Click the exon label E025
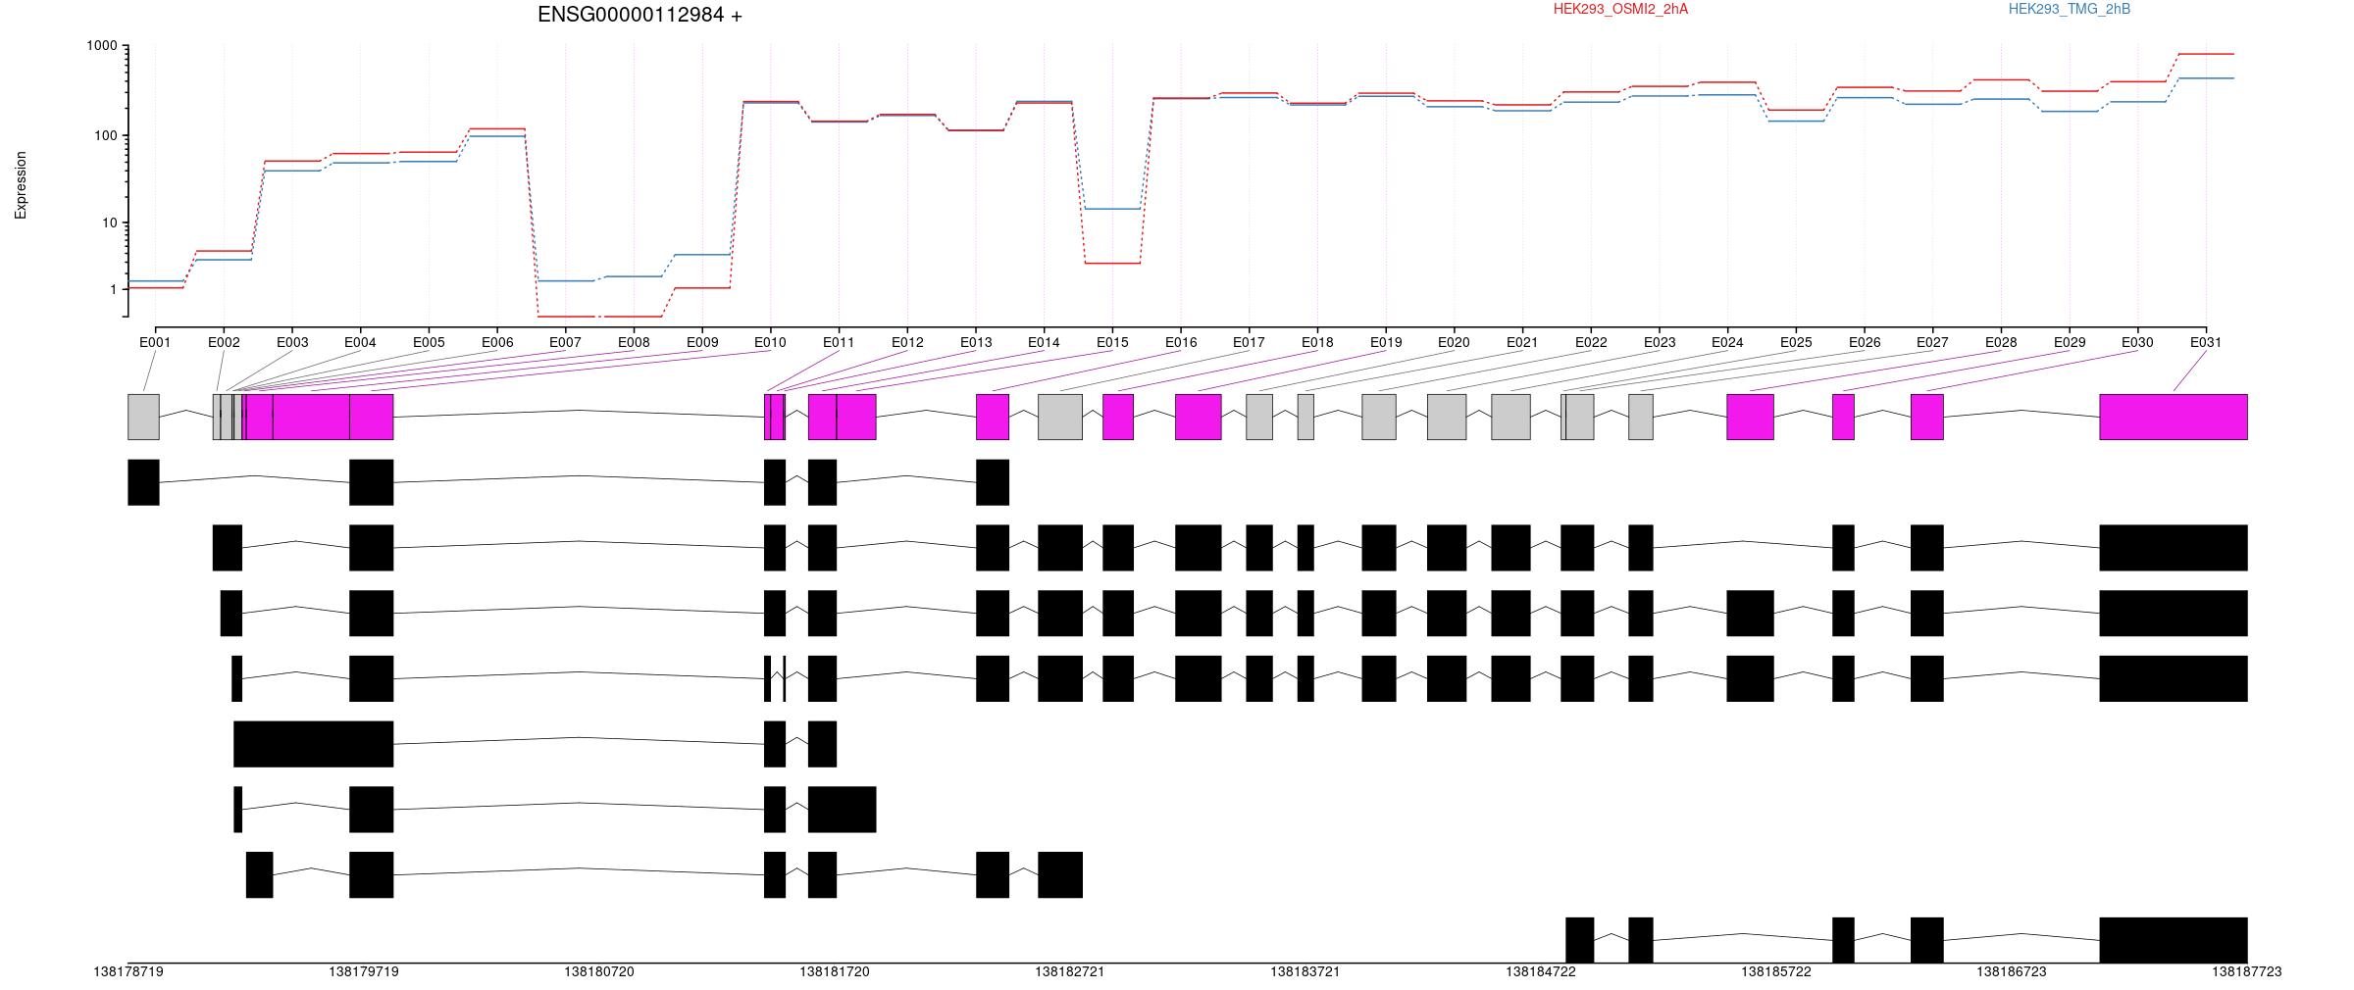Viewport: 2354px width, 990px height. point(1796,342)
